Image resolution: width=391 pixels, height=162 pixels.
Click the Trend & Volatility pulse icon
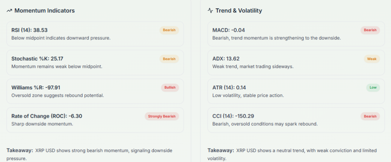tap(210, 11)
